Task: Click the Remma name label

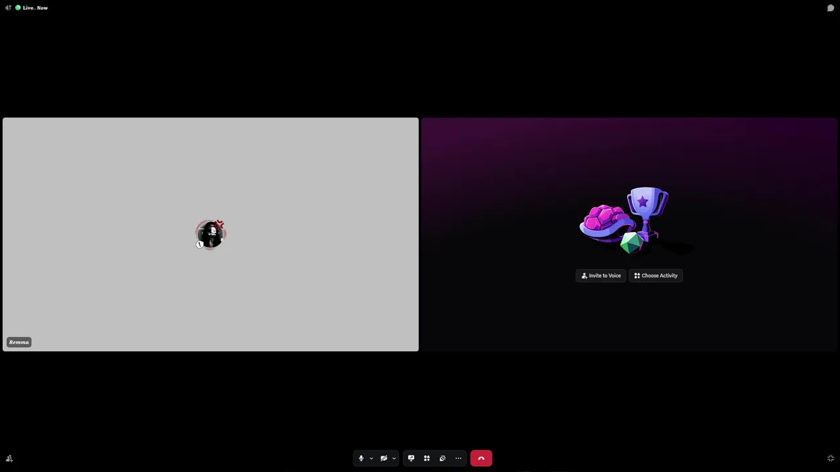Action: point(19,342)
